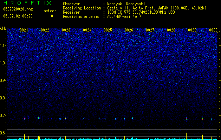
Task: Click the 0930 time axis marker
Action: [x=213, y=30]
